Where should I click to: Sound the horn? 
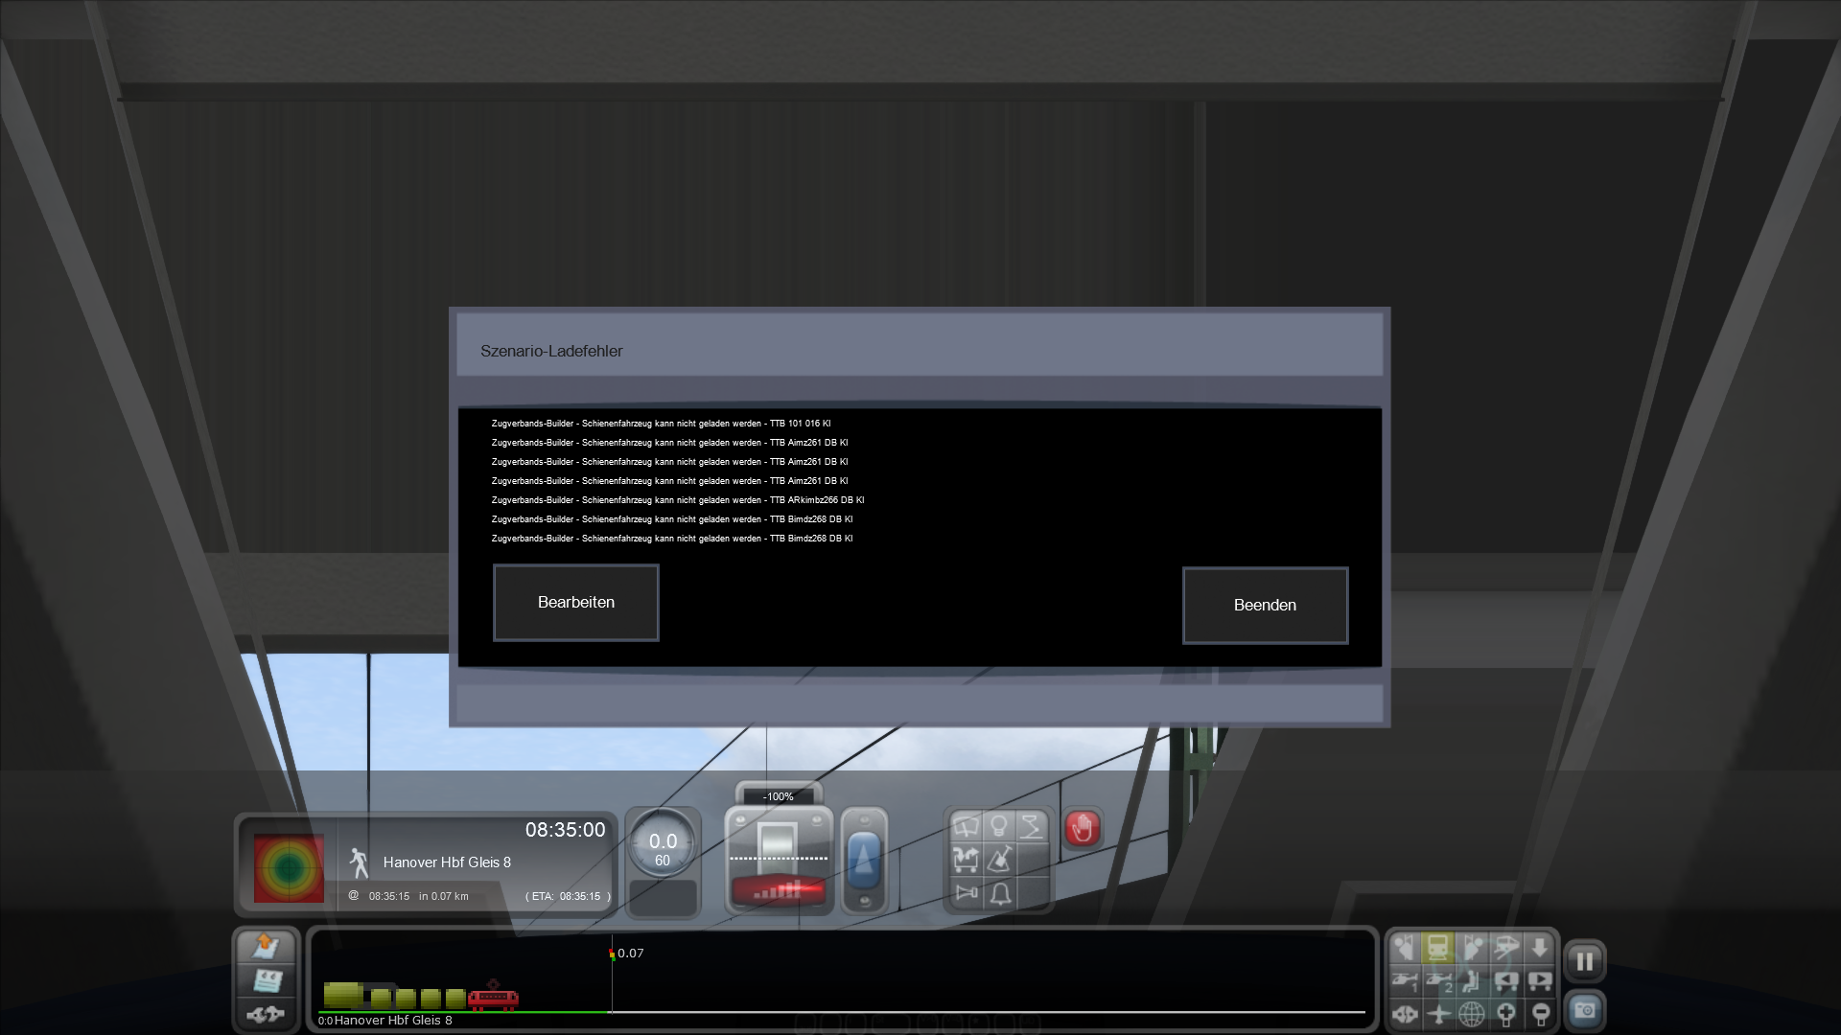coord(966,893)
